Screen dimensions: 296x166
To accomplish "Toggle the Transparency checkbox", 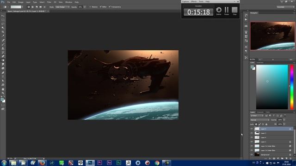I will 110,7.
